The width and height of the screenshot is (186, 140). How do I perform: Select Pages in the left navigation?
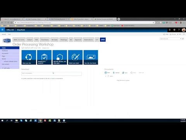coord(10,56)
